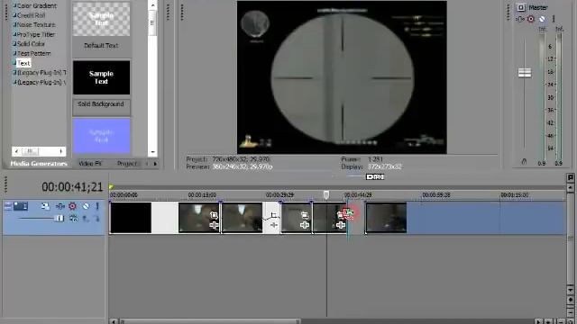This screenshot has width=577, height=324.
Task: Click the crossfade transition between clips
Action: click(x=272, y=218)
